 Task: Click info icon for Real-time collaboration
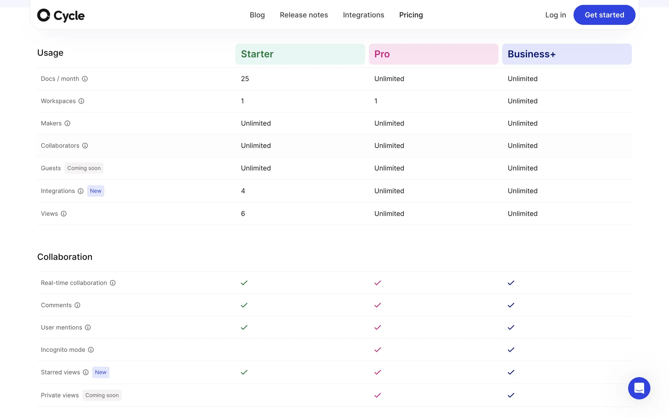(x=113, y=283)
